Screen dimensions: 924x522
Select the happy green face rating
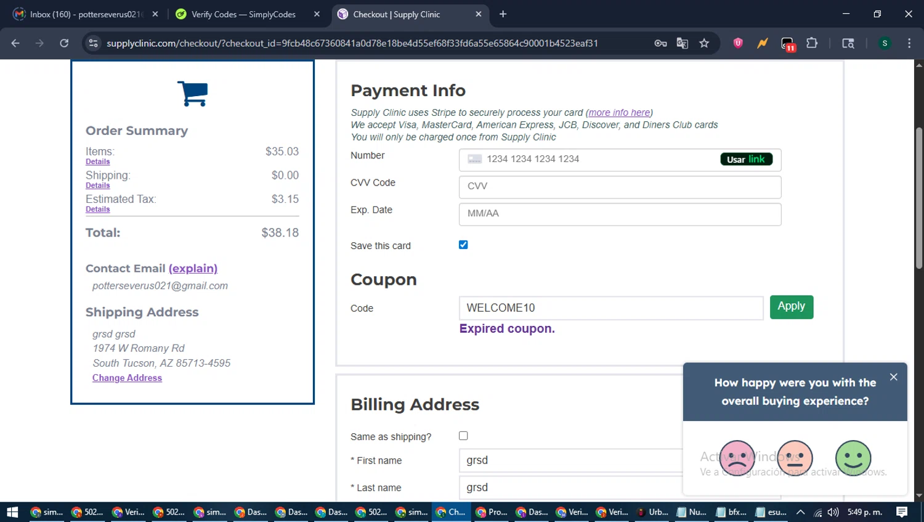coord(853,458)
